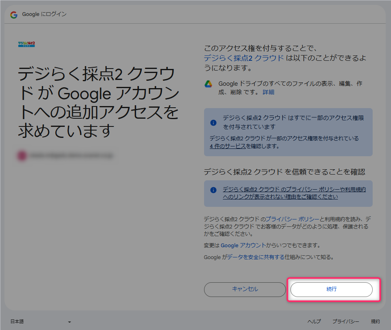The width and height of the screenshot is (391, 330).
Task: Click the ヘルプ footer link
Action: (314, 321)
